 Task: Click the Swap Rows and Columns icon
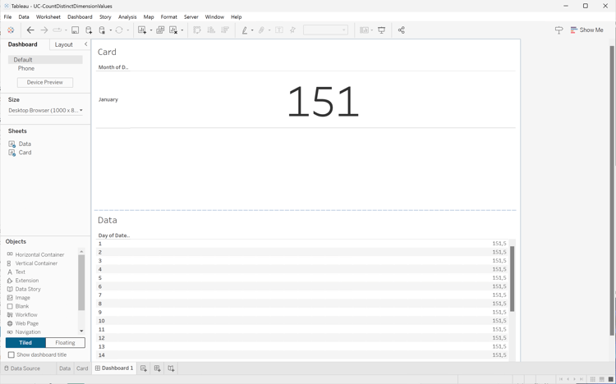(197, 30)
